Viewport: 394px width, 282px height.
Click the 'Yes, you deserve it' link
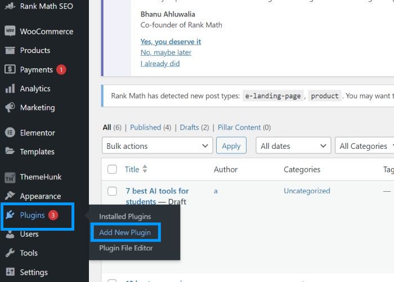pyautogui.click(x=171, y=42)
